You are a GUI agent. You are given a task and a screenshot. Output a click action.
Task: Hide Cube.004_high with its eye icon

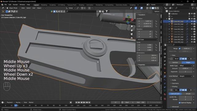tap(192, 29)
